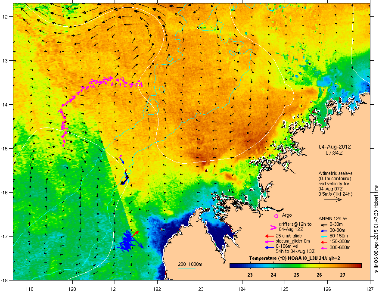
Task: Click the '54h to 04-Aug 13Z' text
Action: coord(295,251)
